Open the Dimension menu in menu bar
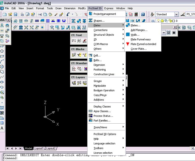This screenshot has height=161, width=195. tap(70, 8)
